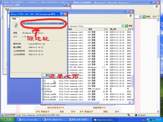The height and width of the screenshot is (122, 163).
Task: Select the SJ_Img HTML document file icon
Action: pyautogui.click(x=43, y=89)
